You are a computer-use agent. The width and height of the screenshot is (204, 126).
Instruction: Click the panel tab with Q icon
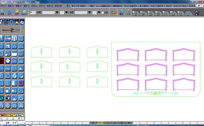click(181, 13)
